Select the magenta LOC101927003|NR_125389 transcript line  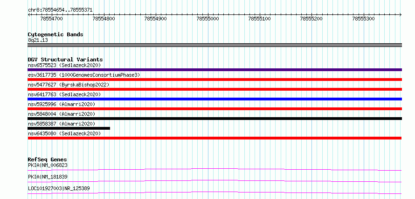tap(214, 192)
